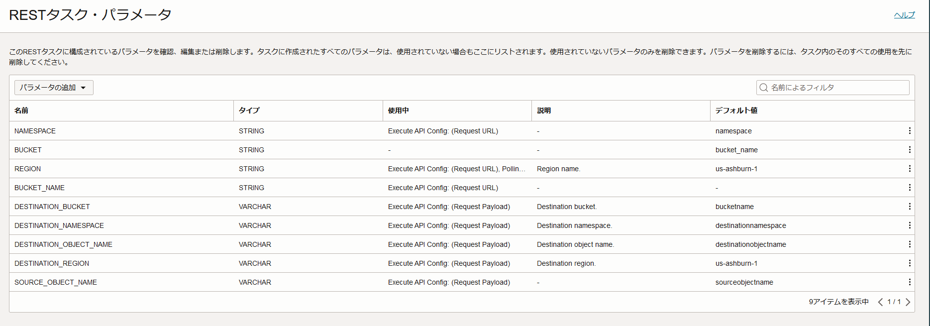Click default value 'bucketname'

734,207
